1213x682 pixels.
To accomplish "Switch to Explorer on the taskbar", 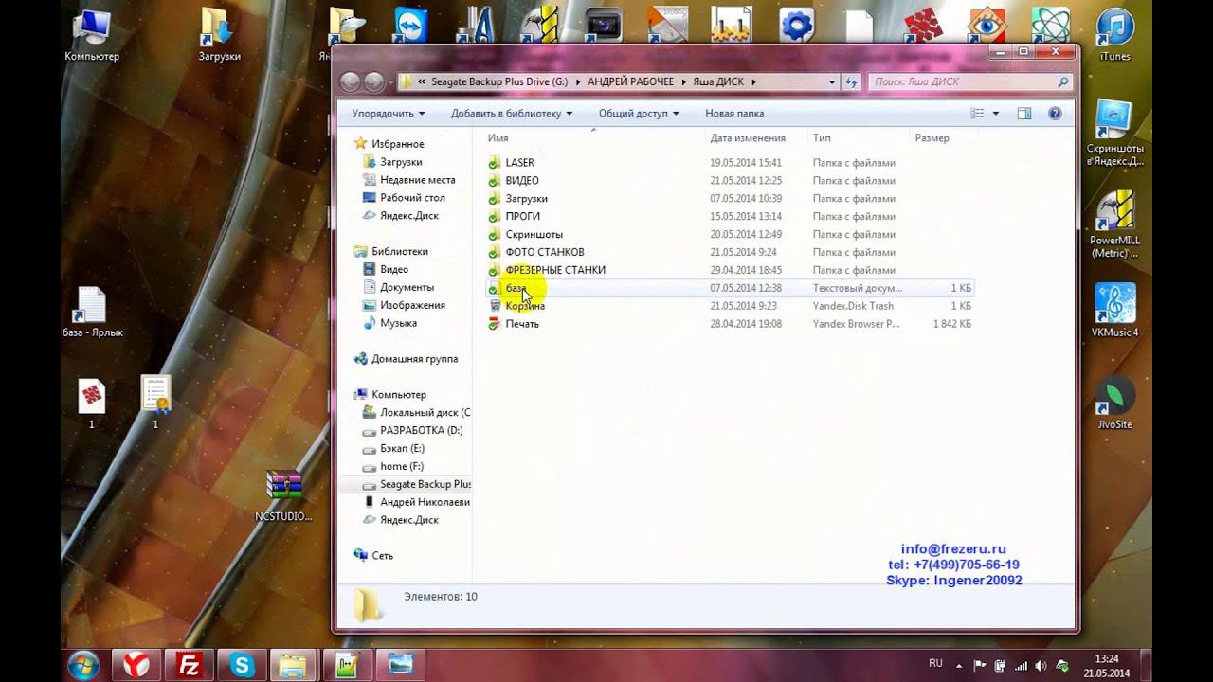I will pos(295,665).
